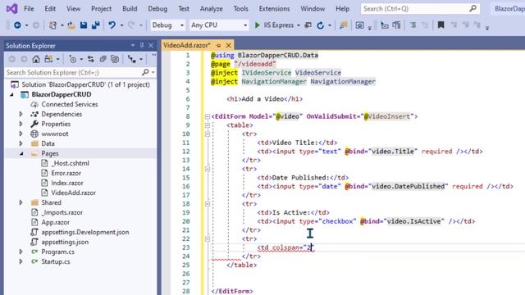Collapse the table code block on line 9

(x=208, y=125)
